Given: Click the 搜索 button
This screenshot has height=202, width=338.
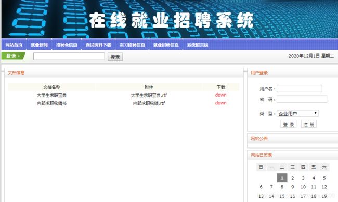Looking at the screenshot, I should (x=115, y=57).
